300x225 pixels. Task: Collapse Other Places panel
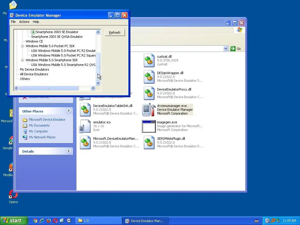[69, 111]
